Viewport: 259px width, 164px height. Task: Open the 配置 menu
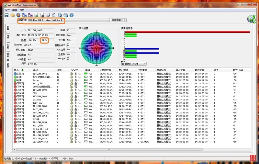(x=15, y=10)
